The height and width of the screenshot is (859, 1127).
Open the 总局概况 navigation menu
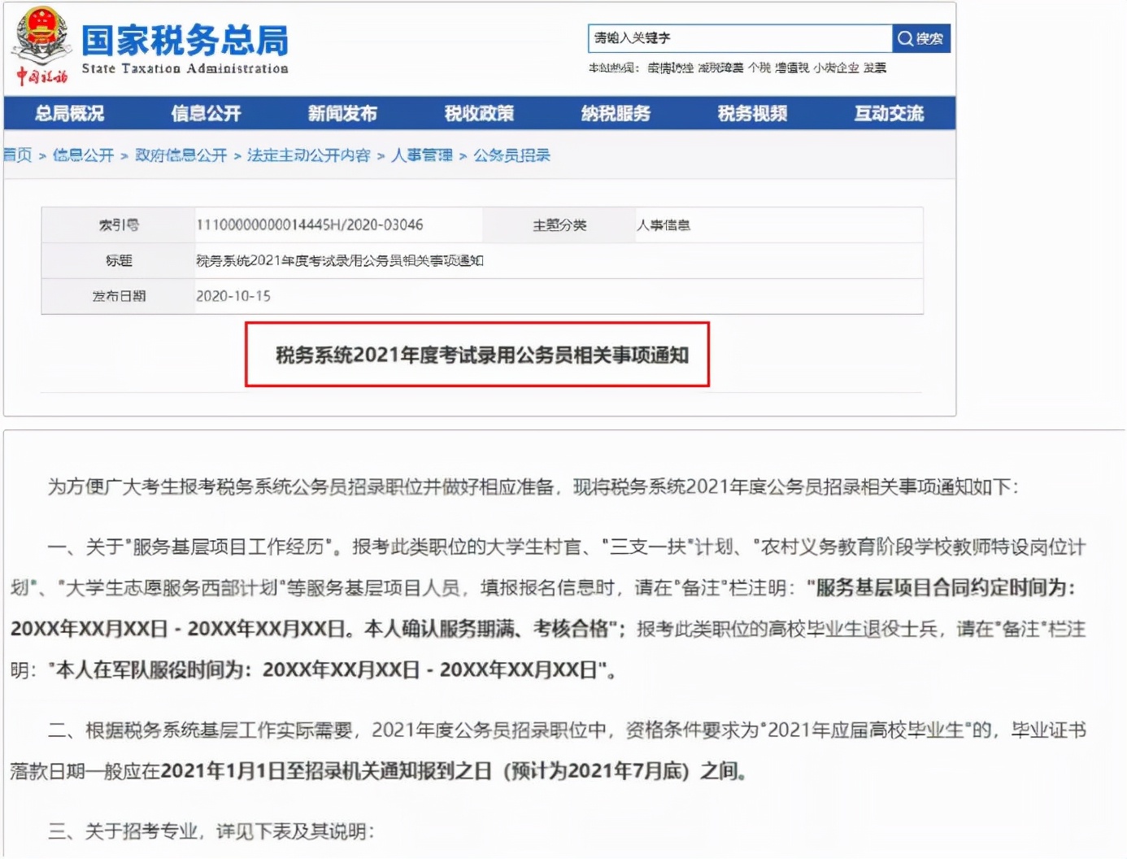[69, 114]
